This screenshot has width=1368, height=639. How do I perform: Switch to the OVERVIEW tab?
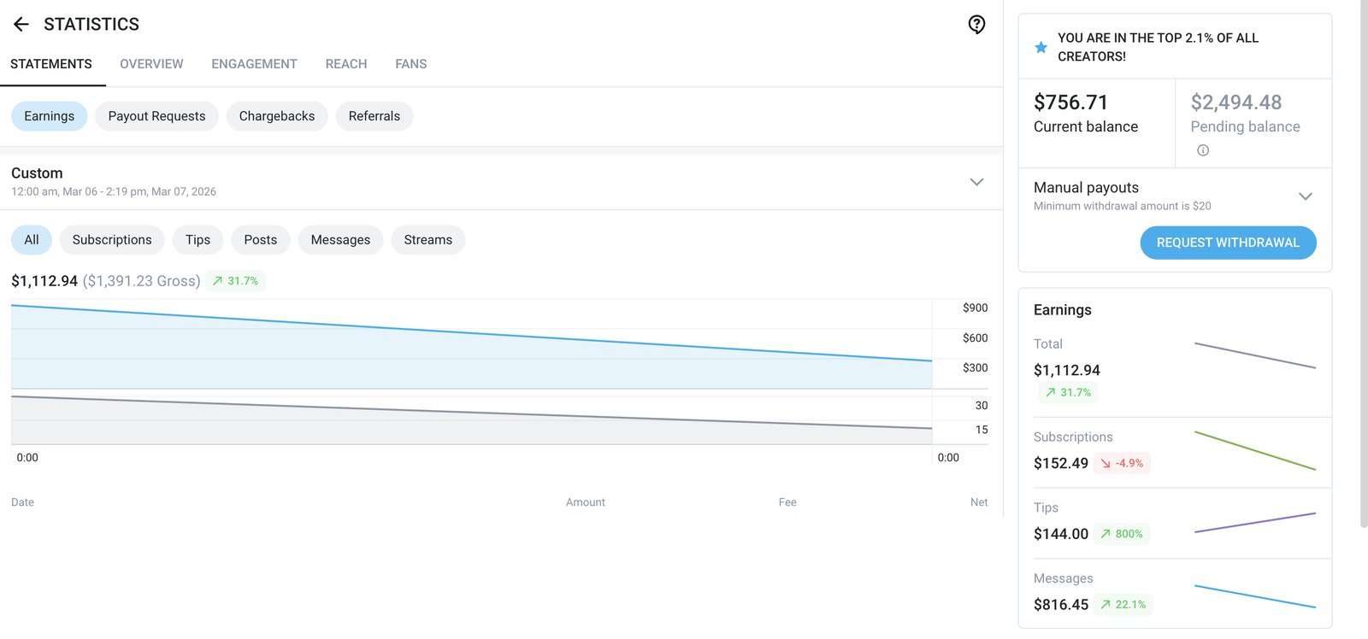coord(151,64)
